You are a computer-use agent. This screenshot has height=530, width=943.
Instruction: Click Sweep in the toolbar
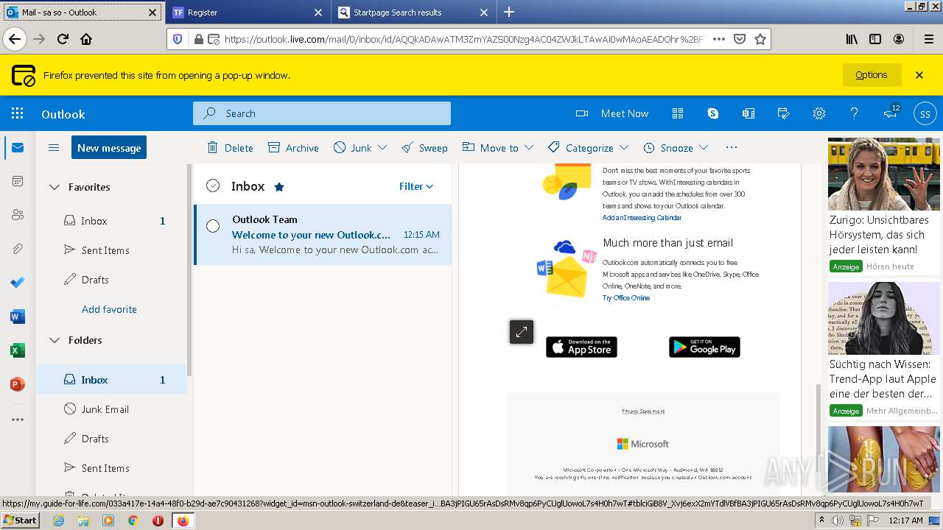tap(424, 148)
